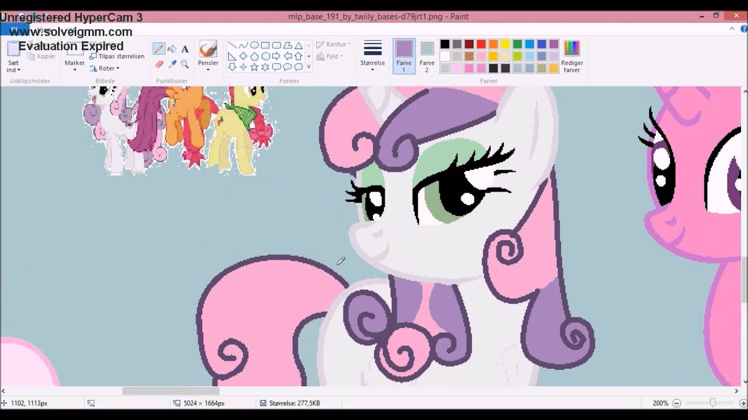This screenshot has height=420, width=748.
Task: Select the Text tool
Action: click(x=185, y=50)
